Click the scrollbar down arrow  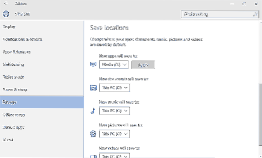tap(260, 156)
